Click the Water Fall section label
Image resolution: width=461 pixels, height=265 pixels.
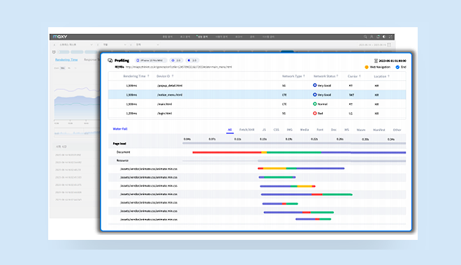[x=120, y=129]
